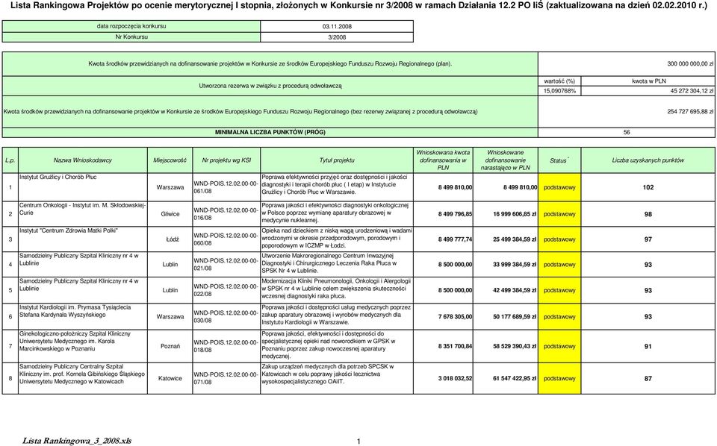
Task: Click the page number 1 in footer
Action: (358, 441)
